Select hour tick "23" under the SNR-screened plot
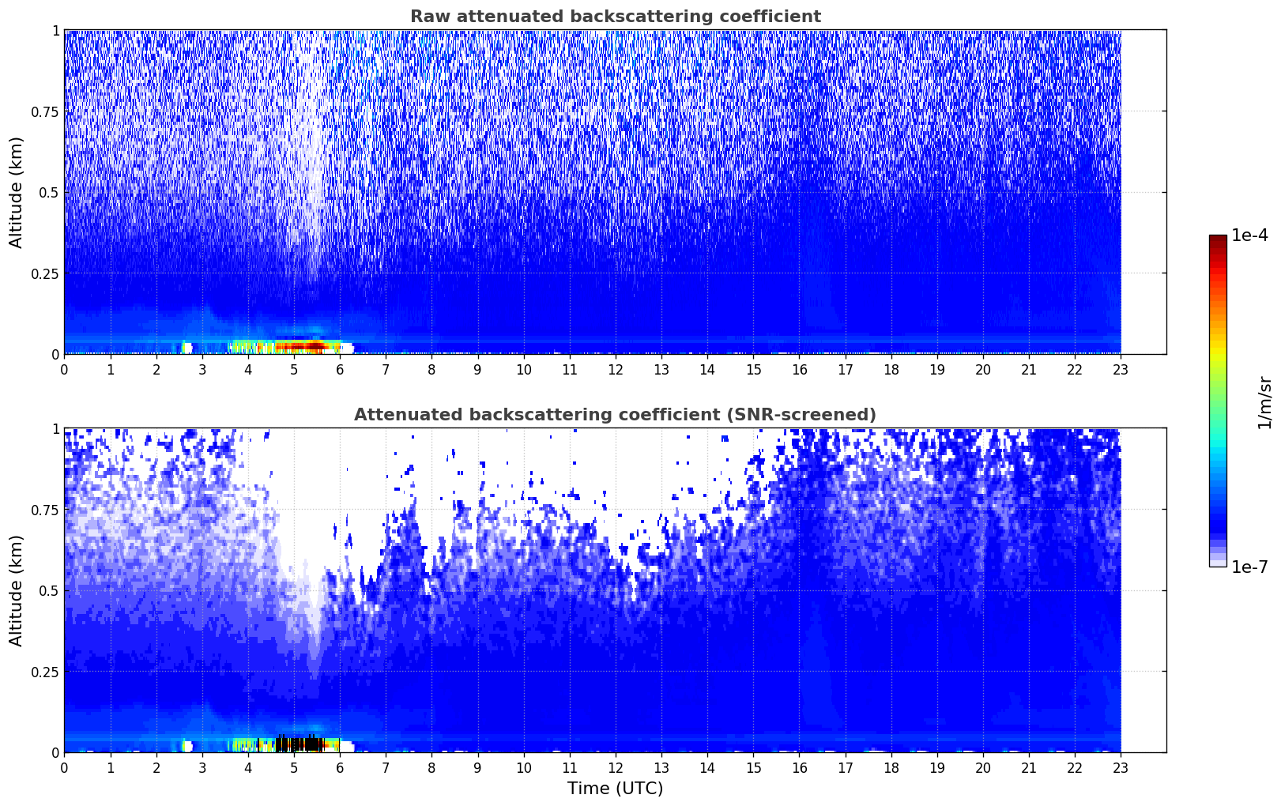 point(1121,767)
